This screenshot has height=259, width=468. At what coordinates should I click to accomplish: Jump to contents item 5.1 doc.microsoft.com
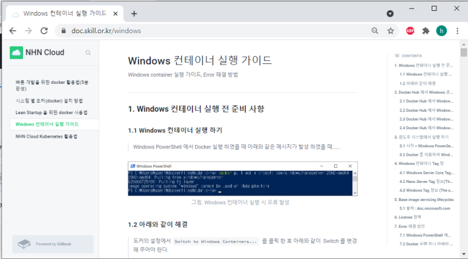point(425,208)
